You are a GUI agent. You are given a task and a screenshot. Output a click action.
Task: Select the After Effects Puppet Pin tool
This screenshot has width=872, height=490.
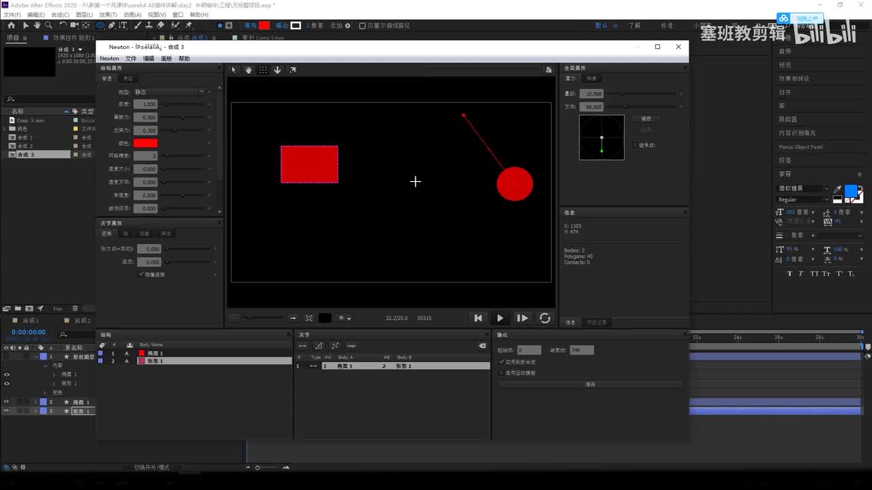coord(189,25)
